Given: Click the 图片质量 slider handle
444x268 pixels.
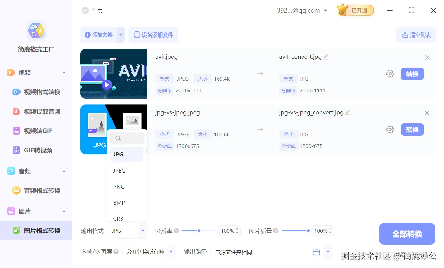Looking at the screenshot, I should click(x=308, y=231).
